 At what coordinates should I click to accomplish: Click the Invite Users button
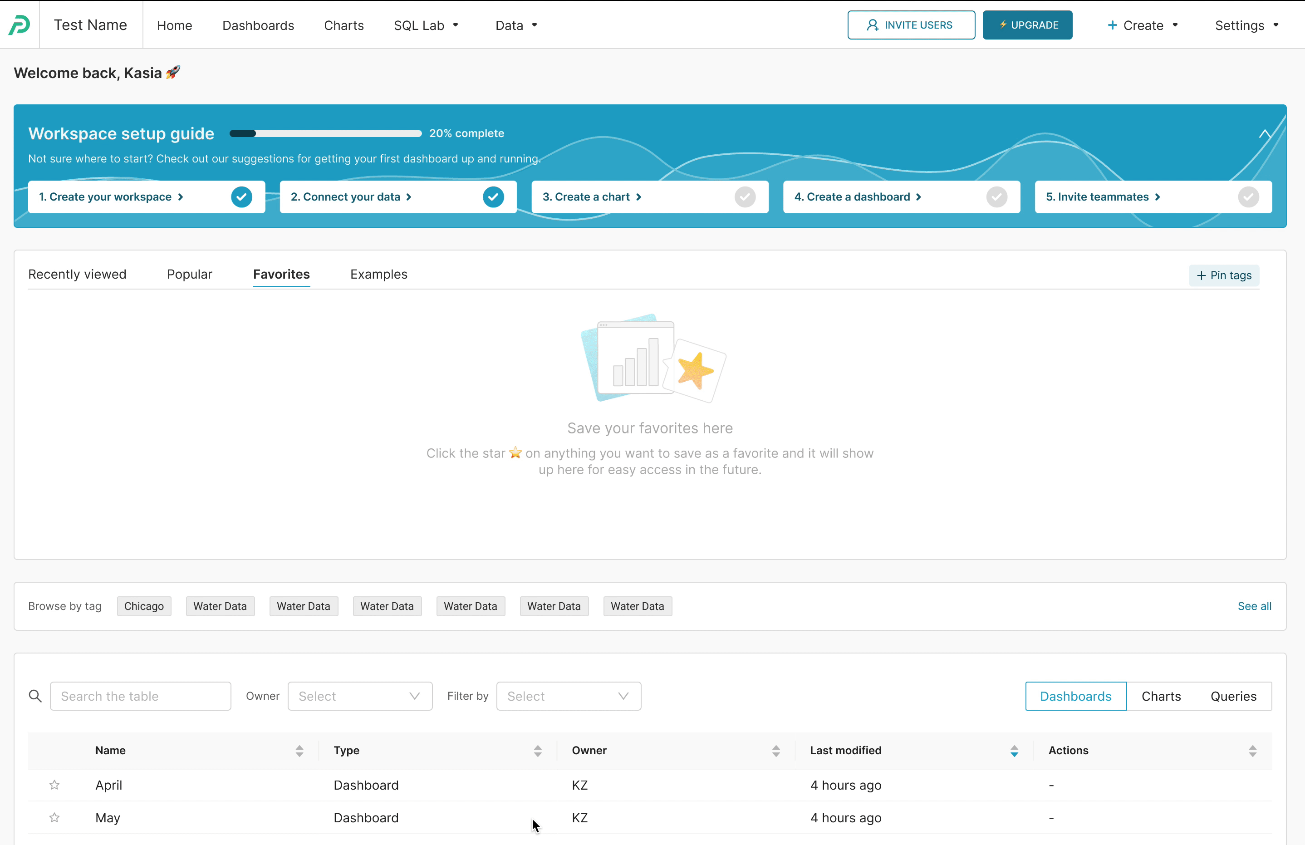(911, 25)
